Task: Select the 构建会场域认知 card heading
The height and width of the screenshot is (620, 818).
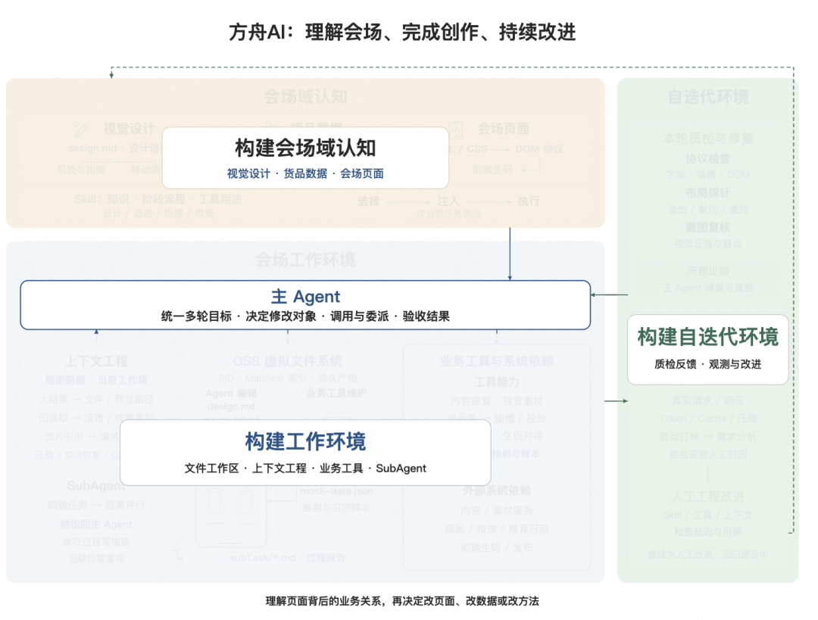Action: click(305, 148)
